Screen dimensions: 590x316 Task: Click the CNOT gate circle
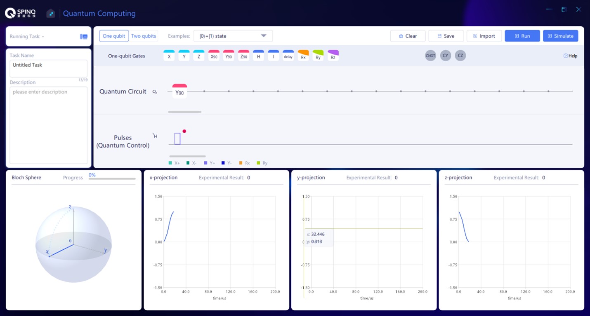[x=430, y=56]
